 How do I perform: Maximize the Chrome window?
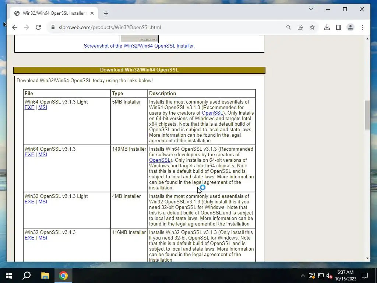[345, 9]
